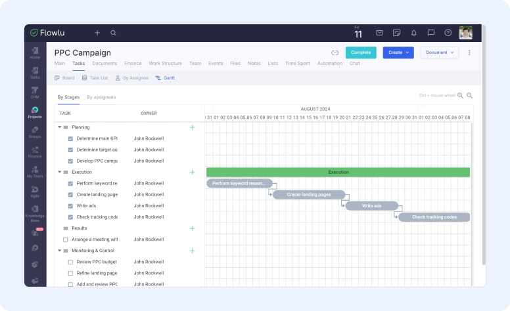The height and width of the screenshot is (311, 510).
Task: Open the notes icon in top bar
Action: point(396,33)
